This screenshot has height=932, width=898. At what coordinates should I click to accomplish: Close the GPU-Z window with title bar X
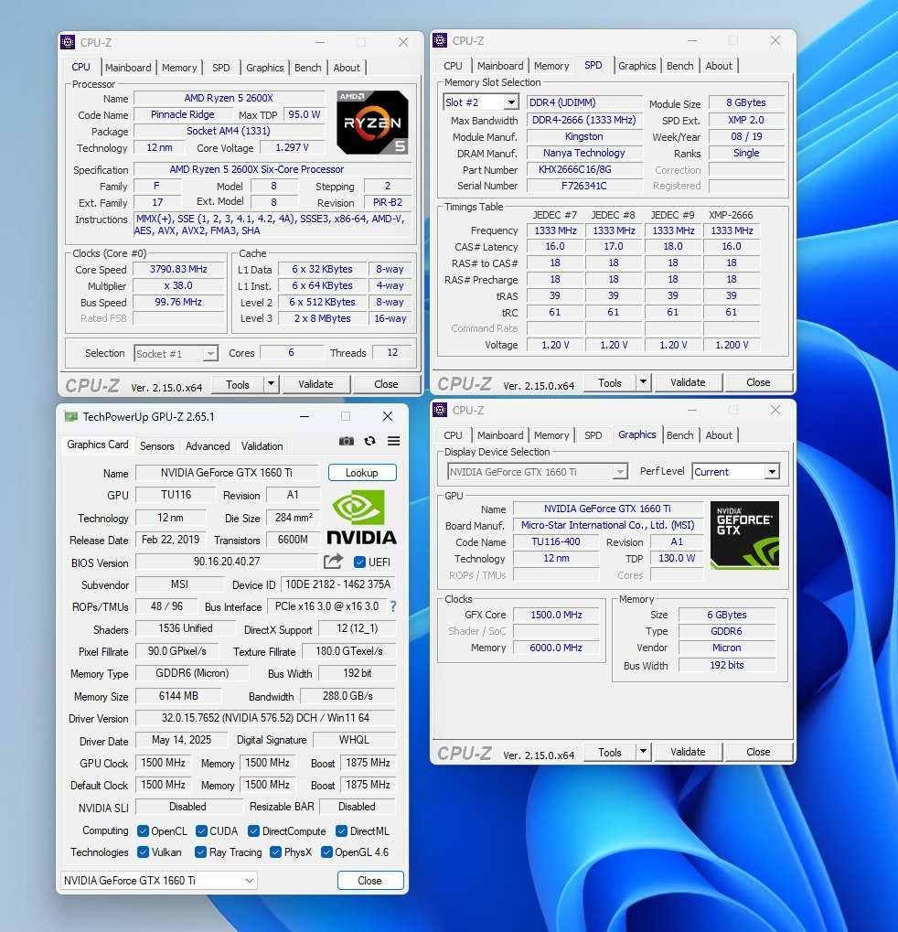click(x=388, y=417)
